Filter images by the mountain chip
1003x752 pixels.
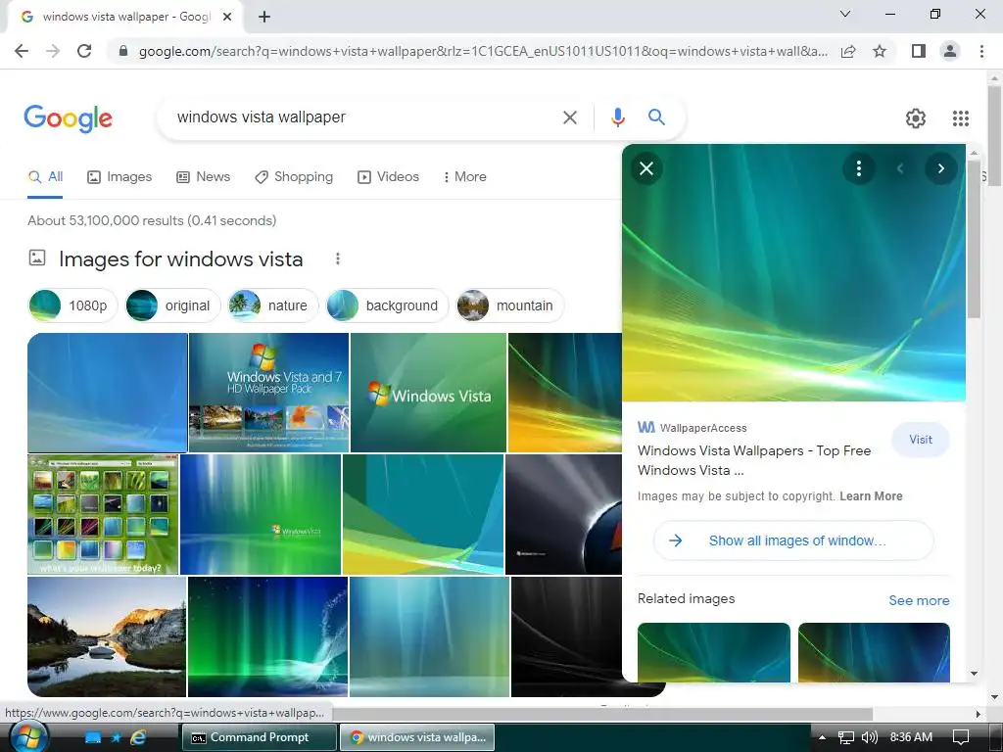[509, 305]
